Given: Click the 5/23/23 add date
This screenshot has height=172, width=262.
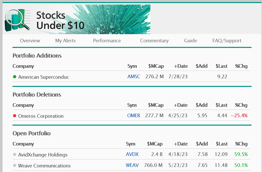Looking at the screenshot, I should (178, 165).
